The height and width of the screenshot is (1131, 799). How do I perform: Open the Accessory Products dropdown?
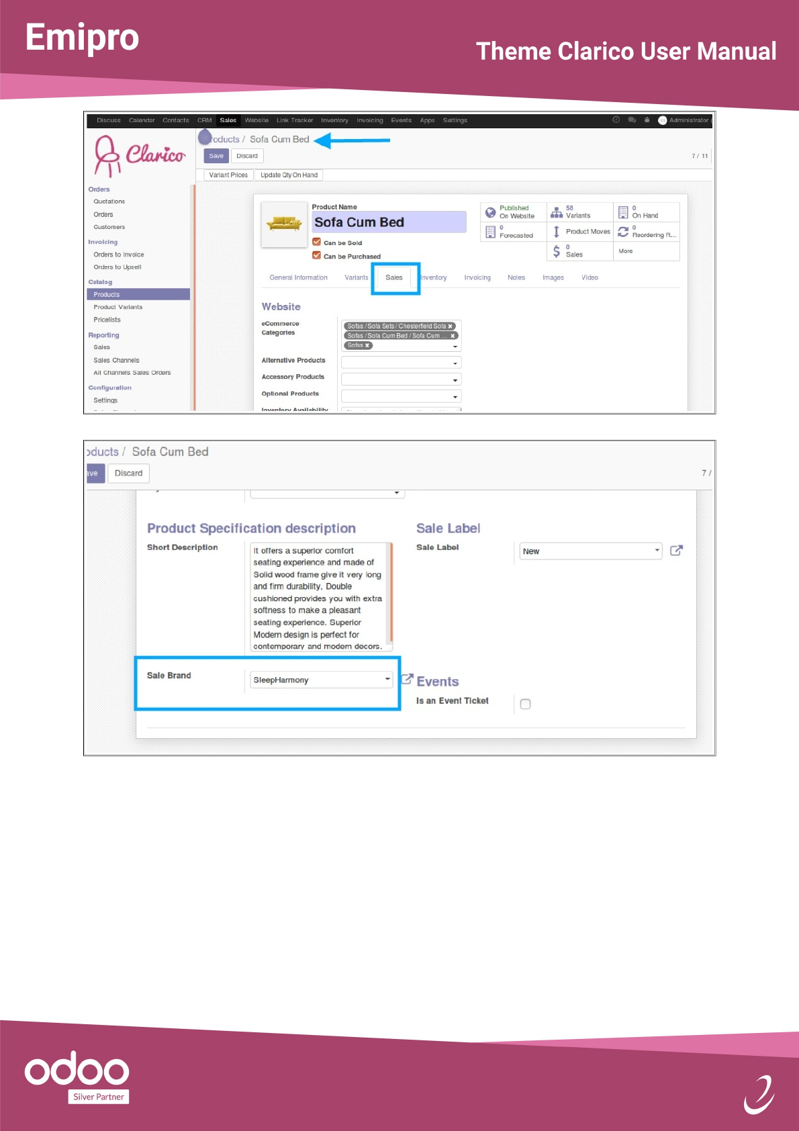pos(402,379)
